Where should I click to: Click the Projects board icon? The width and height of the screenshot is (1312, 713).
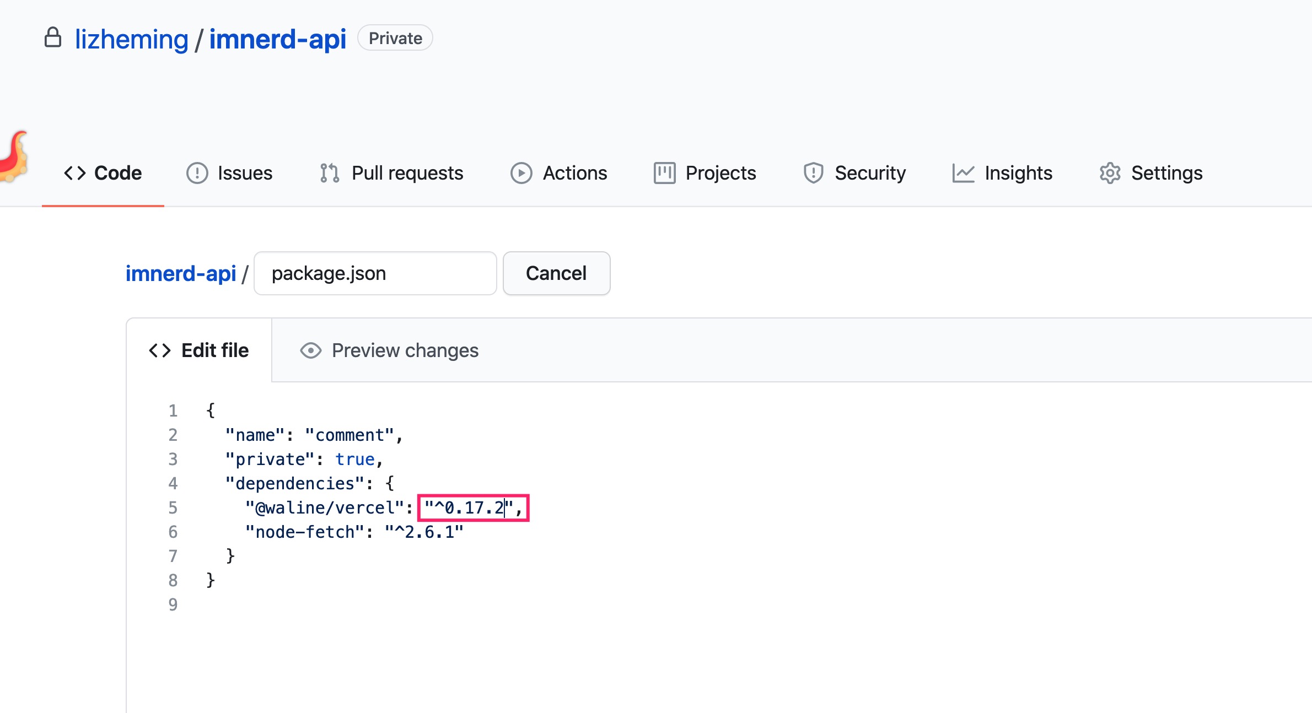[x=664, y=173]
